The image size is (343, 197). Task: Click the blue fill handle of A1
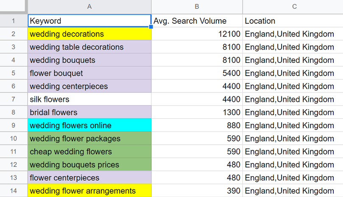pos(151,27)
